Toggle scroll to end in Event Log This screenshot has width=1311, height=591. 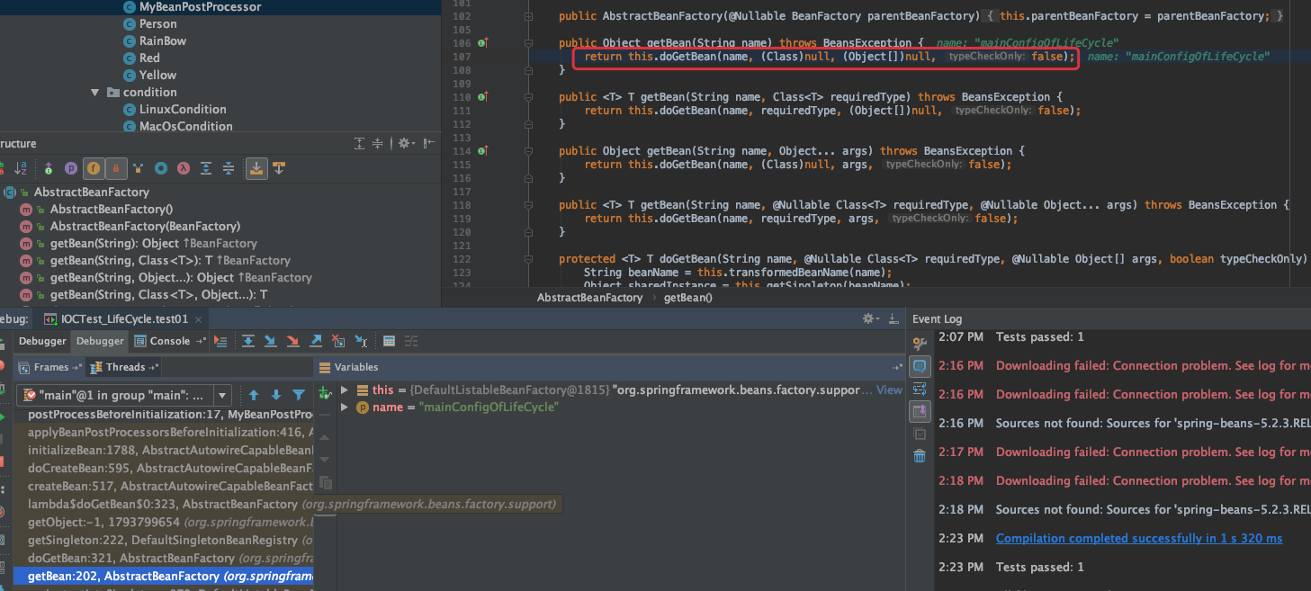pyautogui.click(x=920, y=411)
